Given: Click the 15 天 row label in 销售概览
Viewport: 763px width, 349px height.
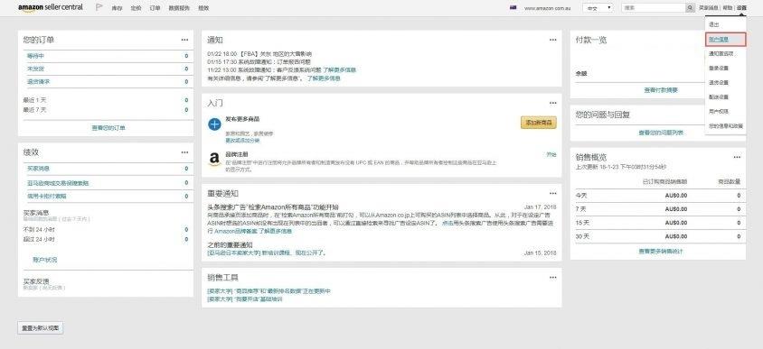Looking at the screenshot, I should [x=582, y=223].
